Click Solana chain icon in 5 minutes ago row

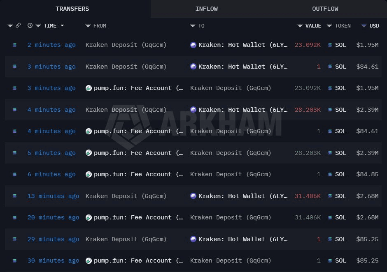click(14, 153)
